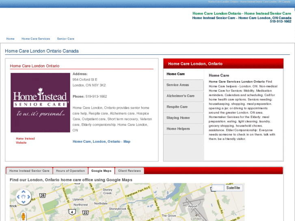Click Phone: 519-913-1662 in address block

(90, 97)
